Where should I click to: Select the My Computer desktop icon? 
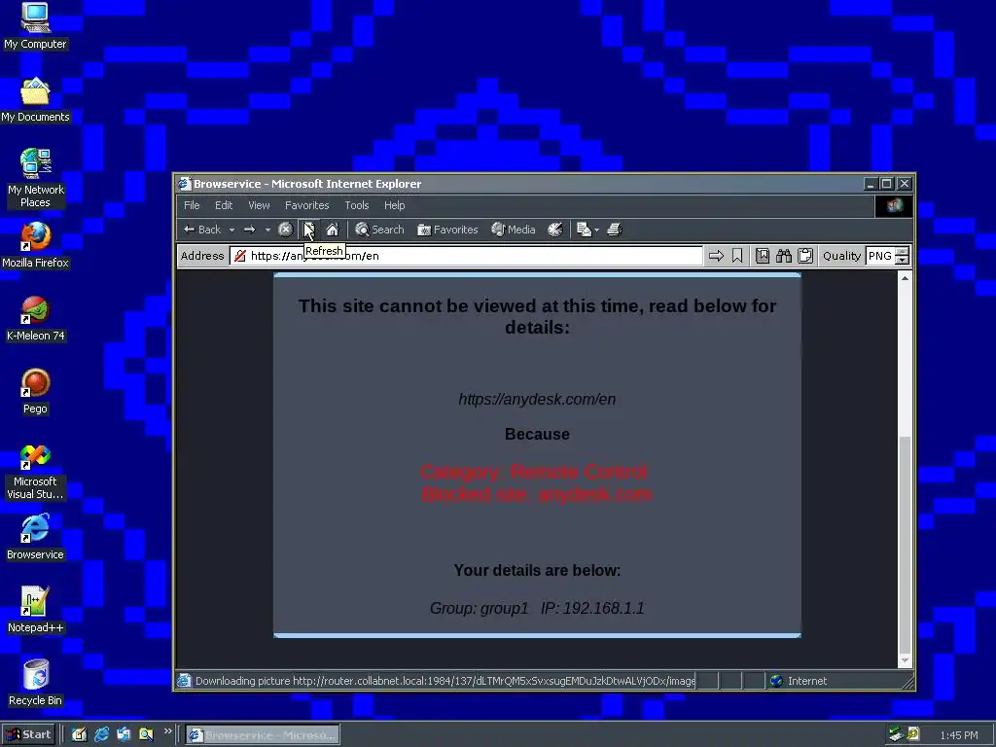click(x=35, y=26)
